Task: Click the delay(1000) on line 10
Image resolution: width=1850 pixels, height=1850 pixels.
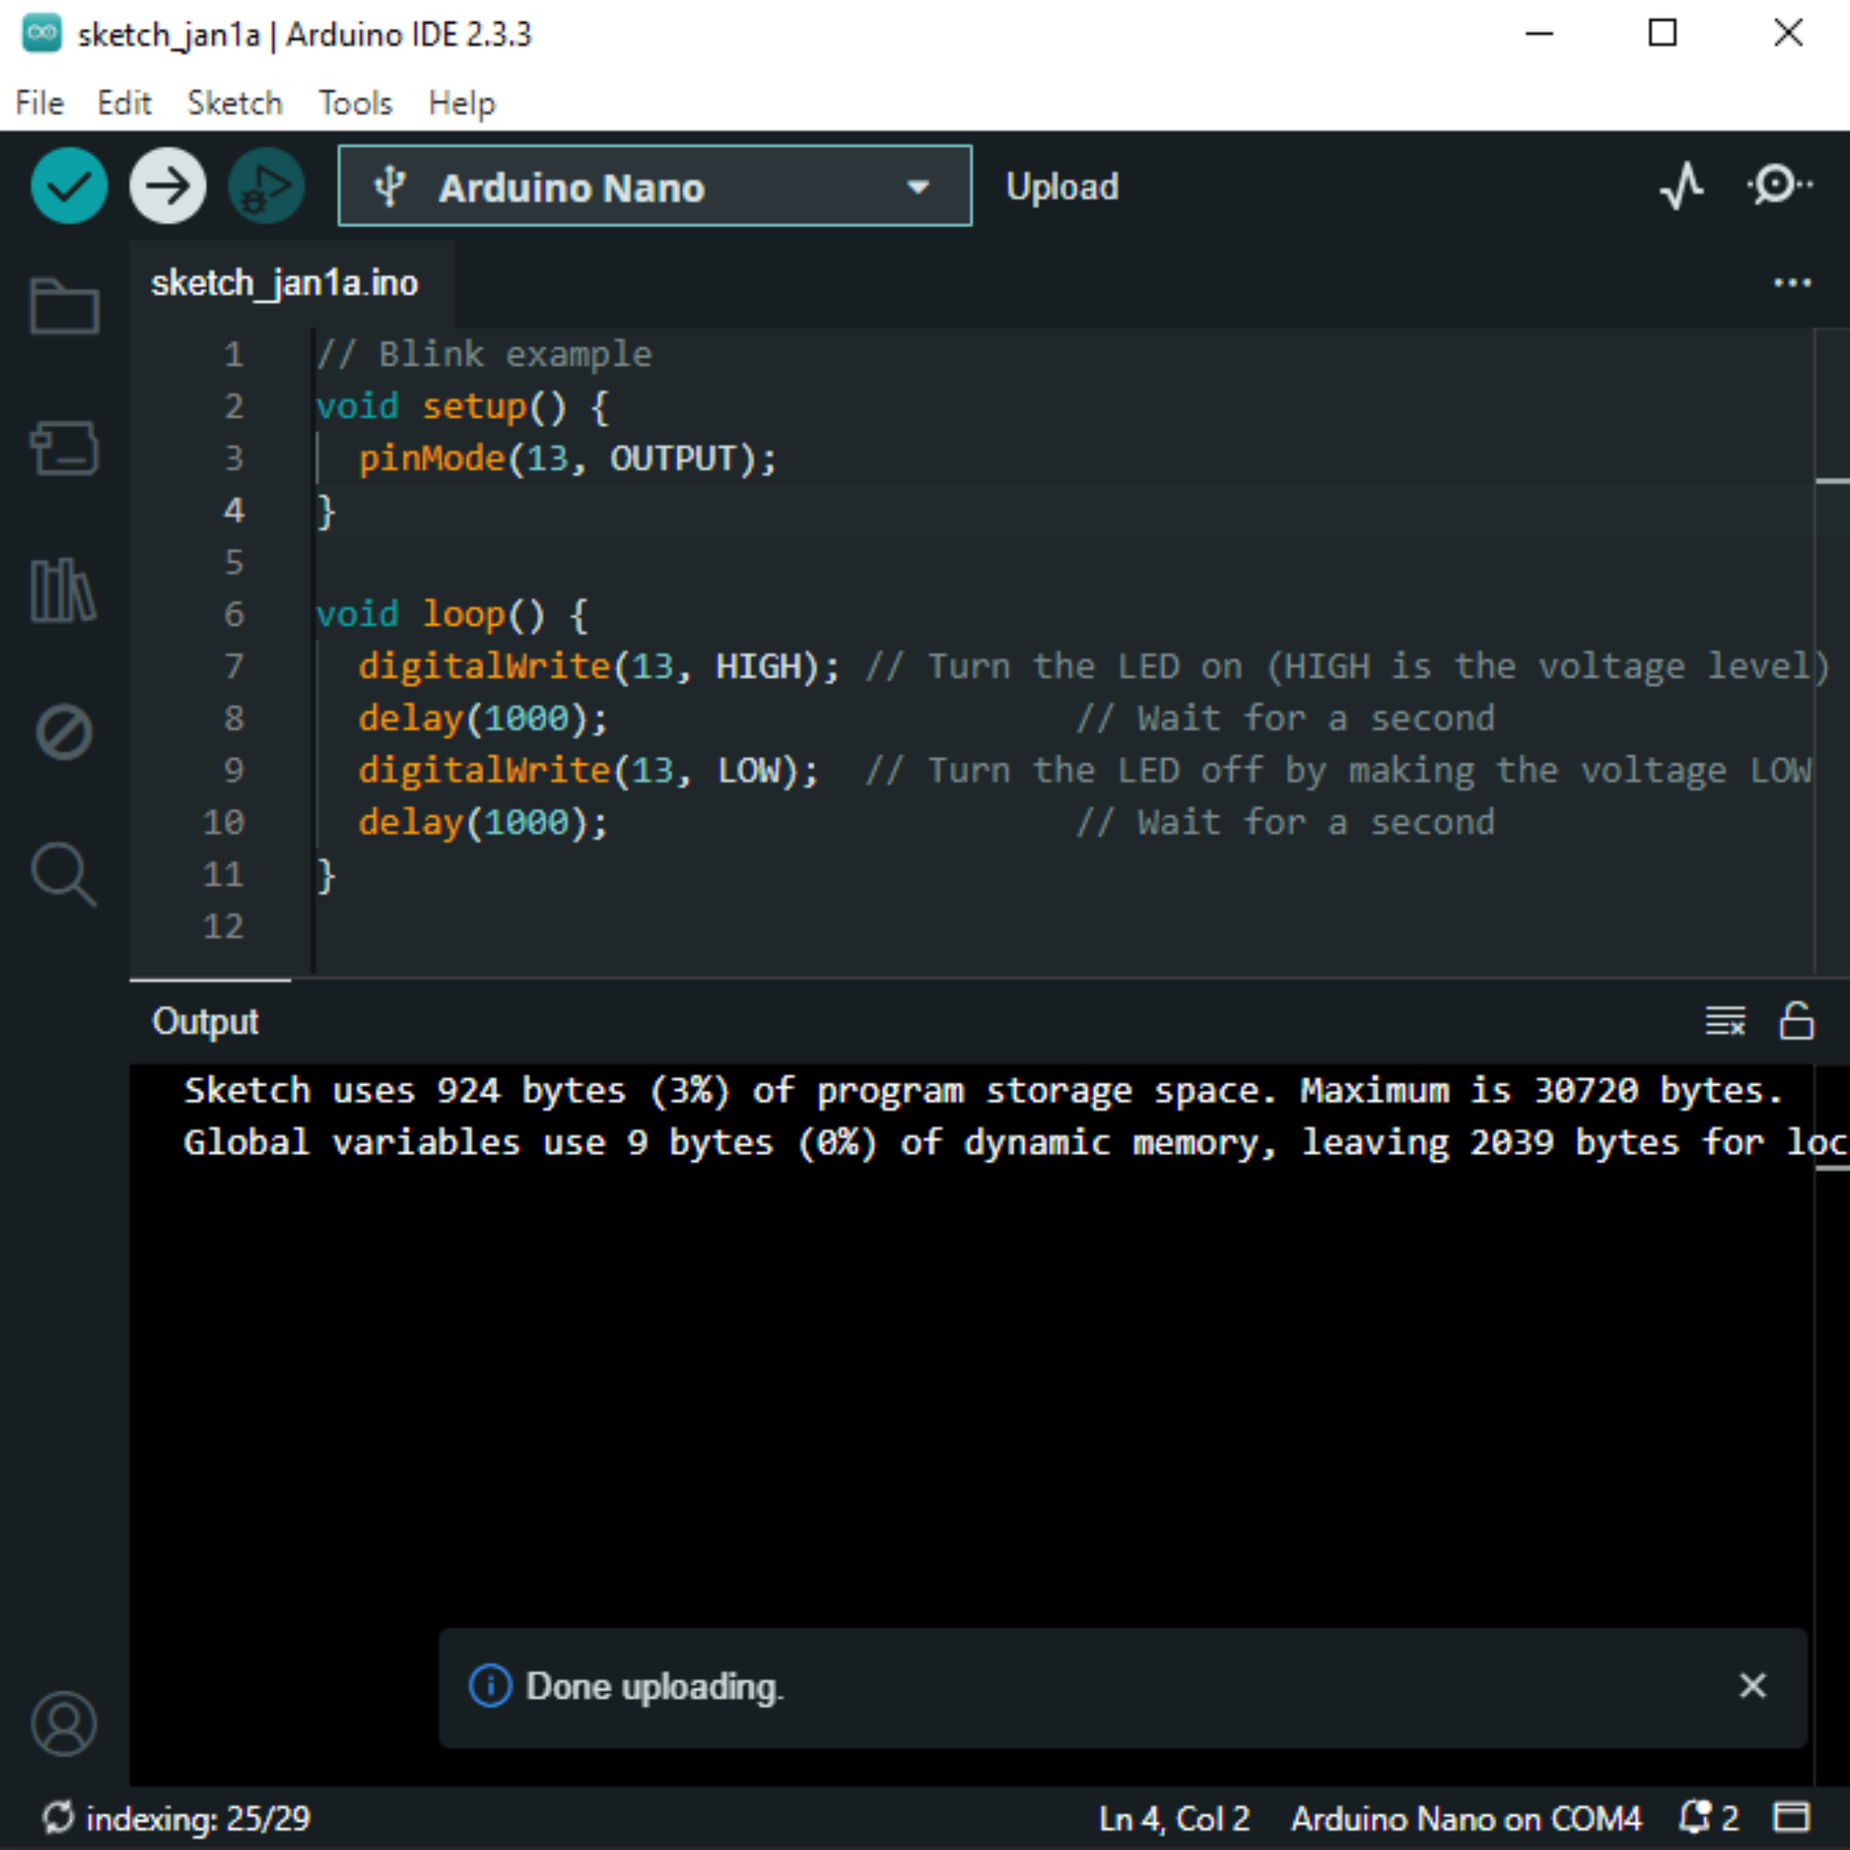Action: pyautogui.click(x=483, y=822)
